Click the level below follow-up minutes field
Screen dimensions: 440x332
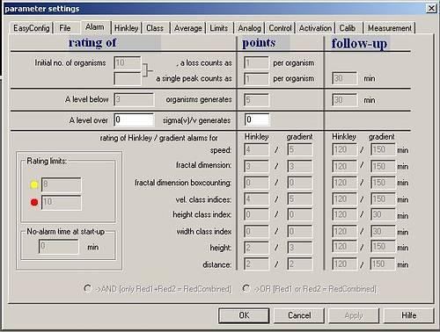(345, 100)
